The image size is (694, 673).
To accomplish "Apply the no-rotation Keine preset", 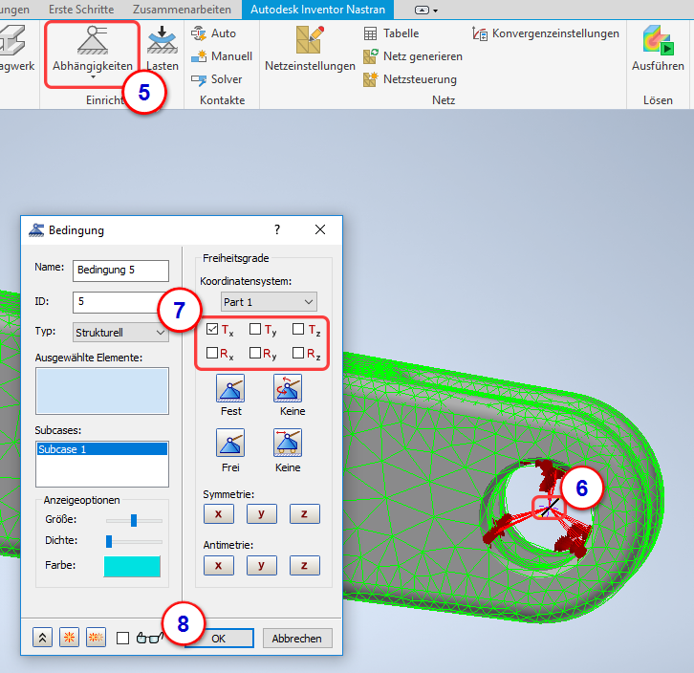I will [288, 388].
